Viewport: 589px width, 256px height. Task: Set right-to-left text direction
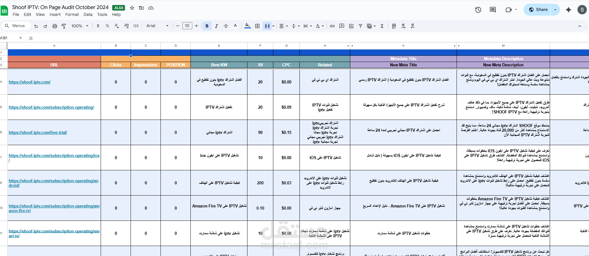click(x=413, y=26)
